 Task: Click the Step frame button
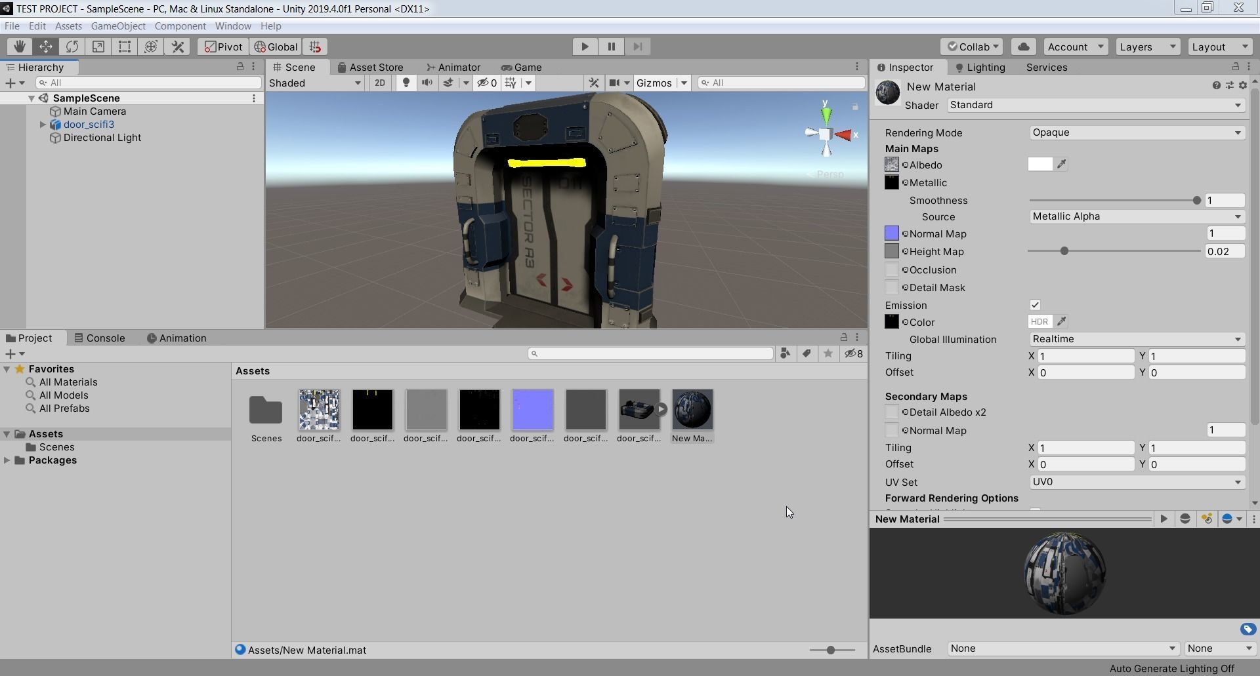click(637, 47)
